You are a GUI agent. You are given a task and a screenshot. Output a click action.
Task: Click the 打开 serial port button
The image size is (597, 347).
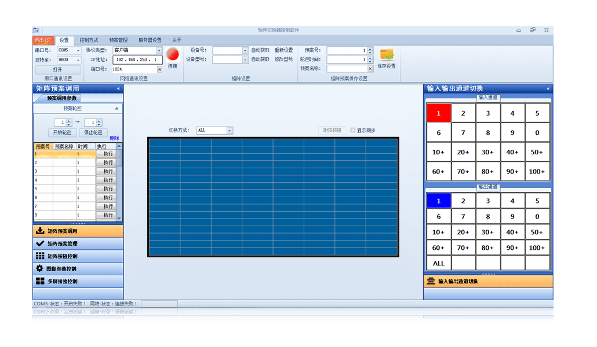pos(58,69)
